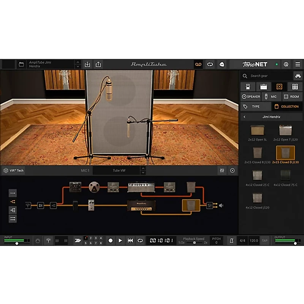304x304 pixels.
Task: Choose the split Y chain routing
Action: click(x=13, y=202)
